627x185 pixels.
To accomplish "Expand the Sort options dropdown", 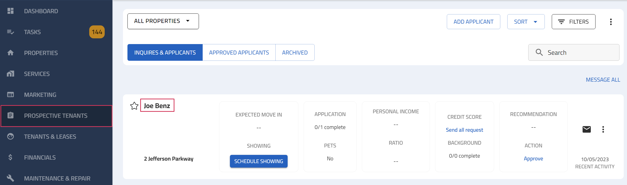I will click(526, 22).
